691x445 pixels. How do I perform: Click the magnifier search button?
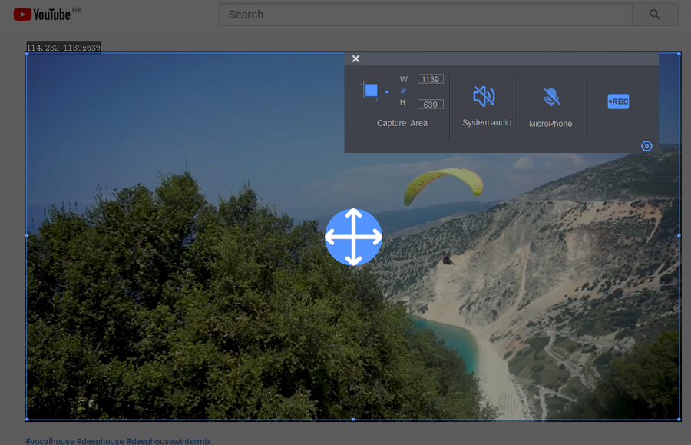(655, 15)
